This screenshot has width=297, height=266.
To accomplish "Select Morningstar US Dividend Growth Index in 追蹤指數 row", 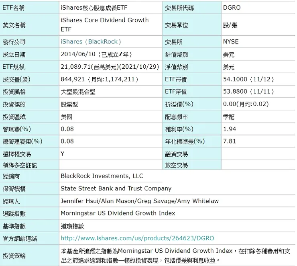I will (x=118, y=213).
